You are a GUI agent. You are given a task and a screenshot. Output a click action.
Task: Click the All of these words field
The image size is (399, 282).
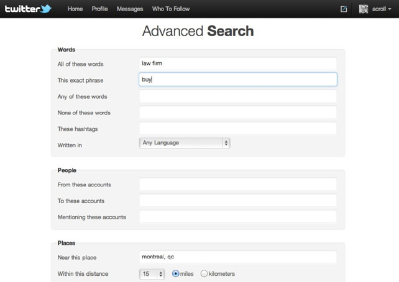tap(238, 63)
